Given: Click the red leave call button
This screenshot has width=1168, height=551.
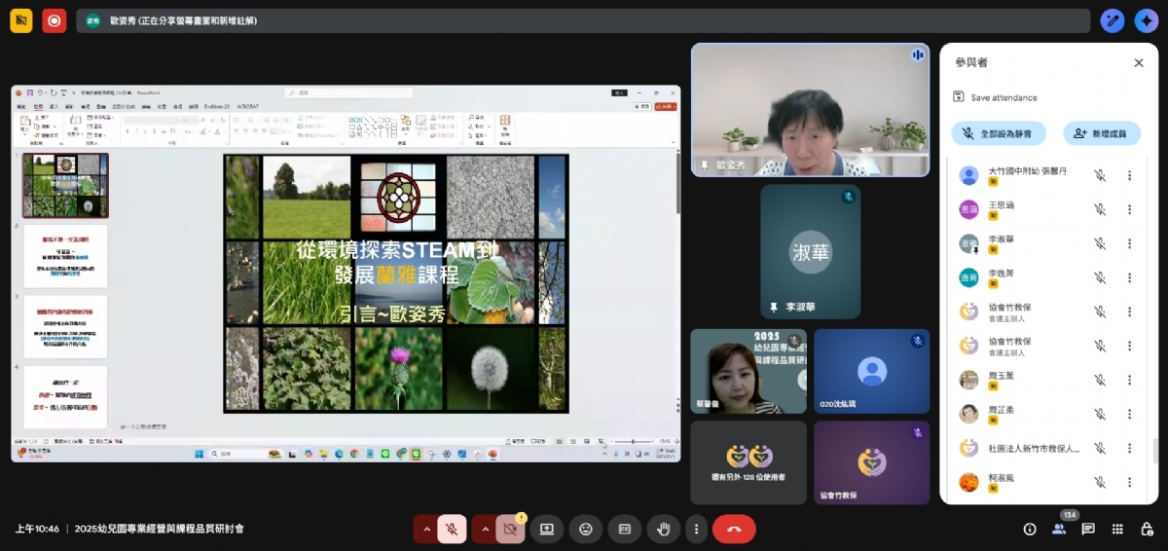Looking at the screenshot, I should tap(734, 529).
